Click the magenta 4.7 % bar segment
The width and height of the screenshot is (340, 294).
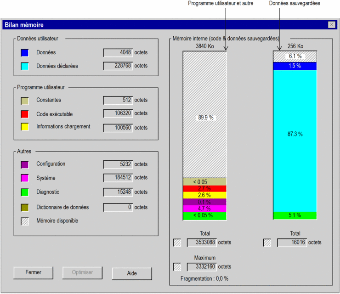pos(205,209)
